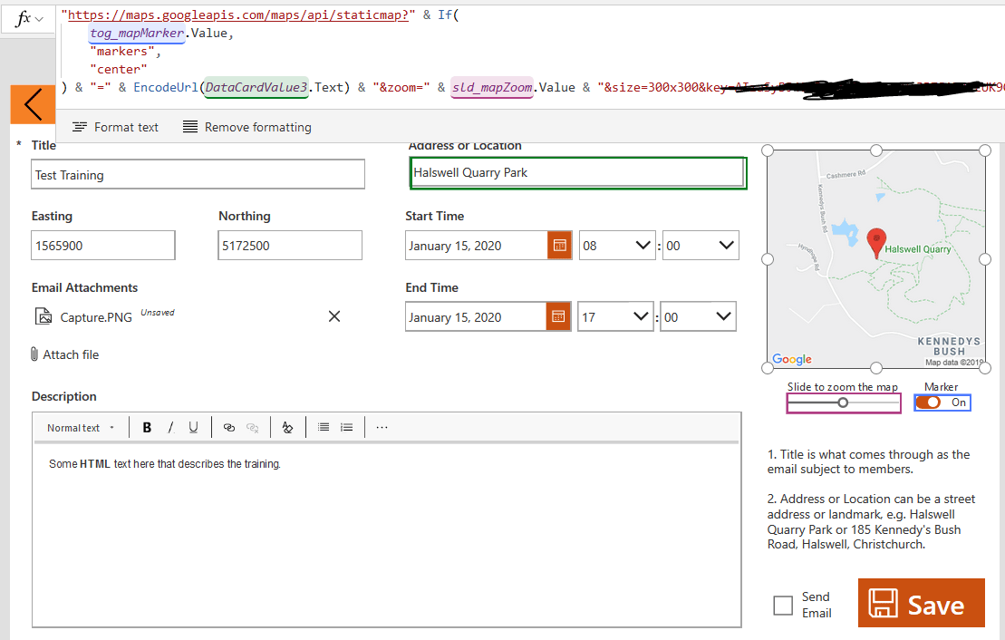1005x640 pixels.
Task: Check the Send Email checkbox
Action: 783,606
